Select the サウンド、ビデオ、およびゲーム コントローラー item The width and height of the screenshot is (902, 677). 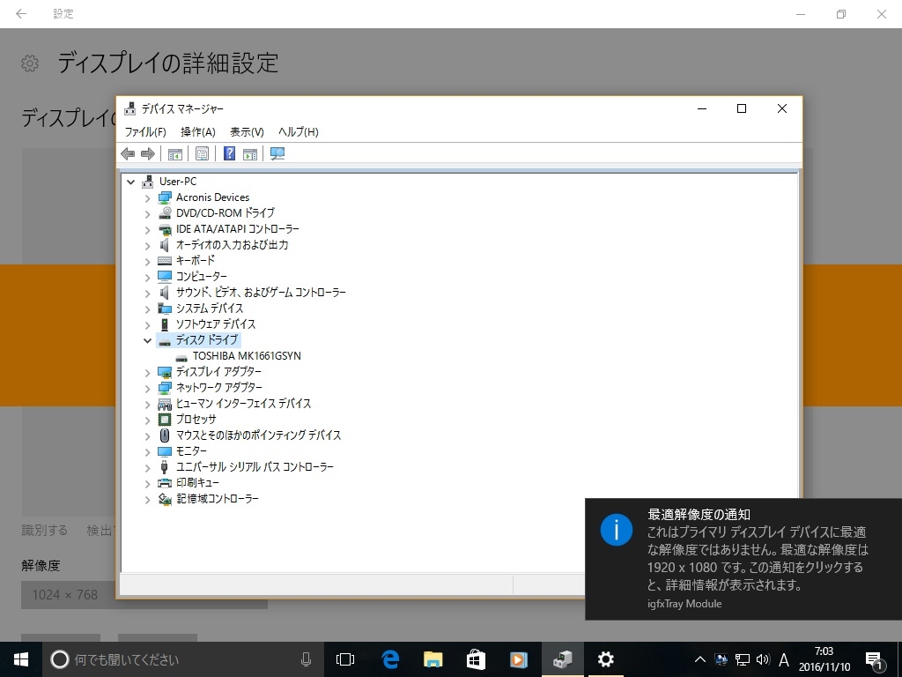(261, 293)
